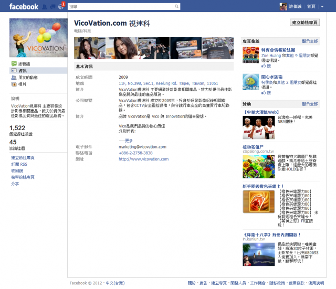Screen dimensions: 336x289
Task: Click the 45 talking about count
Action: (x=13, y=142)
